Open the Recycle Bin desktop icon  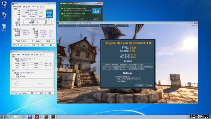(4, 27)
